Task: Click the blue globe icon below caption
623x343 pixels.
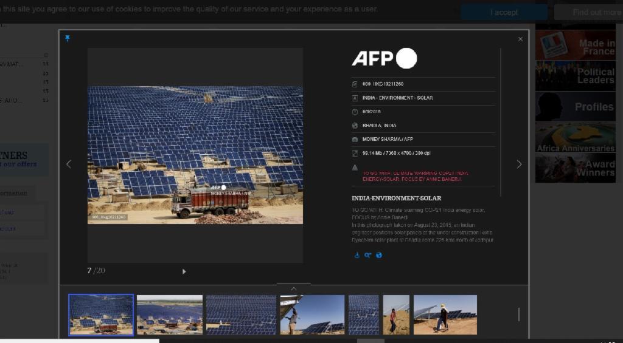Action: 378,255
